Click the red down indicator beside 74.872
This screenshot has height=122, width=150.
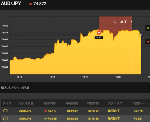(x=30, y=4)
